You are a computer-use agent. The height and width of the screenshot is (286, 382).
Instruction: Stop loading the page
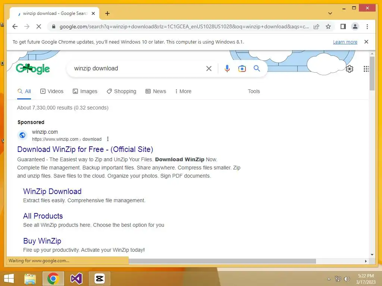point(39,26)
